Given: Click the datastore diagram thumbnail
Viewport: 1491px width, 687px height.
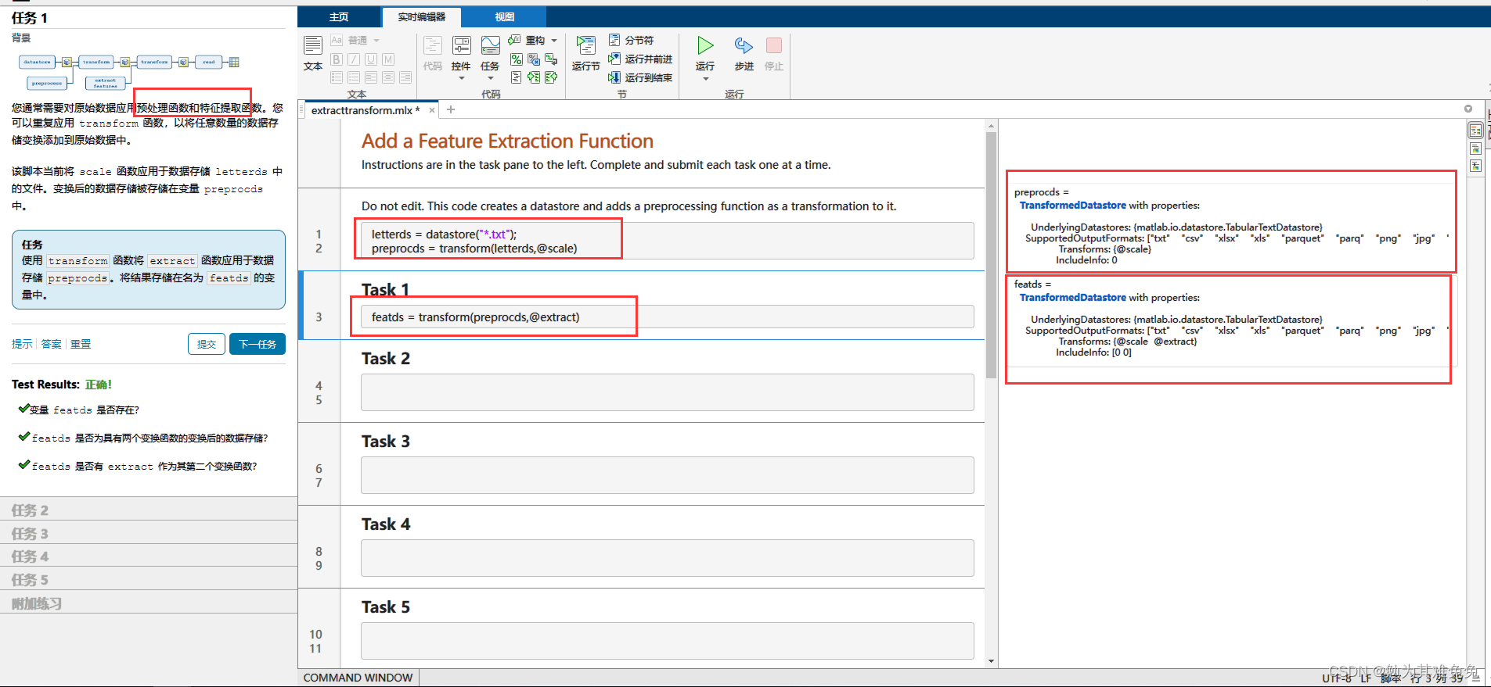Looking at the screenshot, I should (x=129, y=71).
